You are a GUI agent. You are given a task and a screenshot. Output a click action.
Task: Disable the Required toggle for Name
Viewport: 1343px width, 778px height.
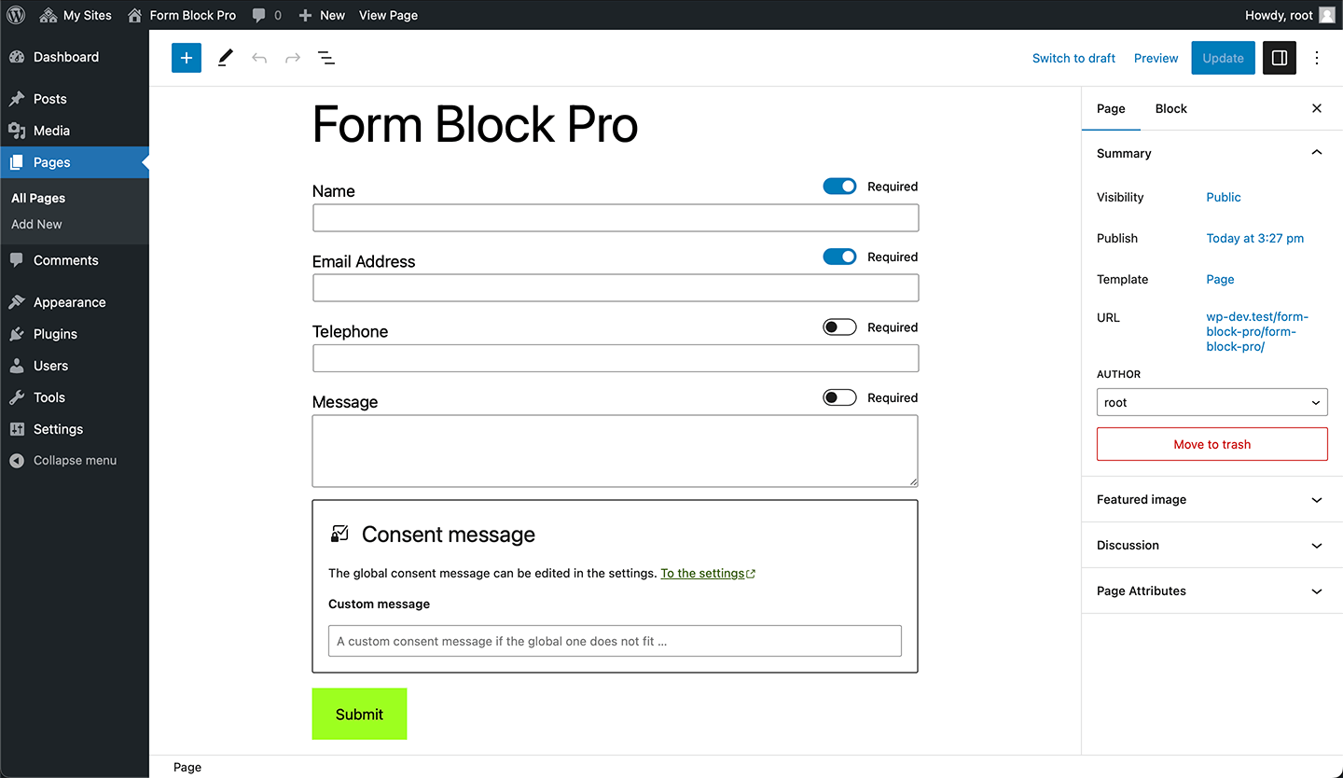click(x=839, y=187)
